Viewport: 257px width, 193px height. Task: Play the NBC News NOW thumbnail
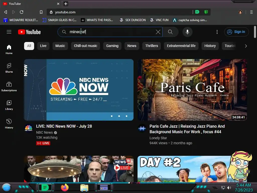(79, 90)
